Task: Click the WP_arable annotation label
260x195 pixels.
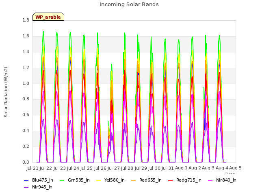Action: tap(48, 17)
